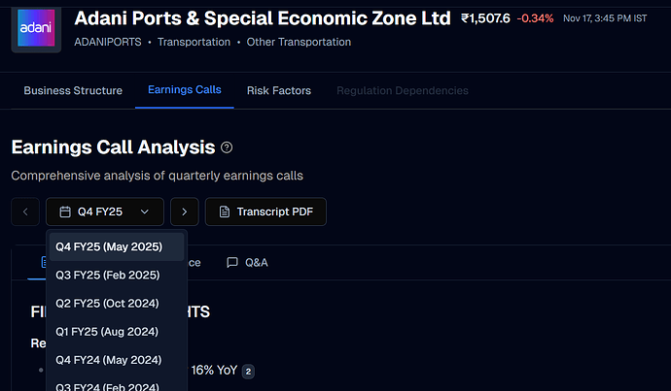
Task: Switch to Business Structure tab
Action: tap(73, 90)
